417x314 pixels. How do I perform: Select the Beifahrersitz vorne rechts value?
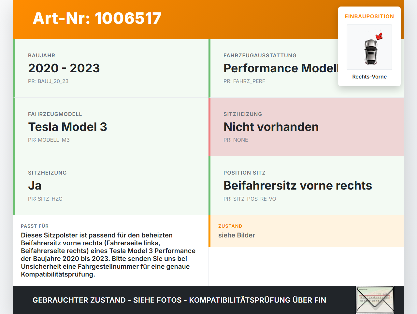pyautogui.click(x=298, y=185)
